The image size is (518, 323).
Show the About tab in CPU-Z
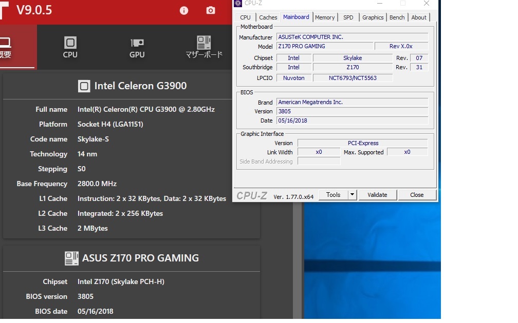(x=419, y=17)
